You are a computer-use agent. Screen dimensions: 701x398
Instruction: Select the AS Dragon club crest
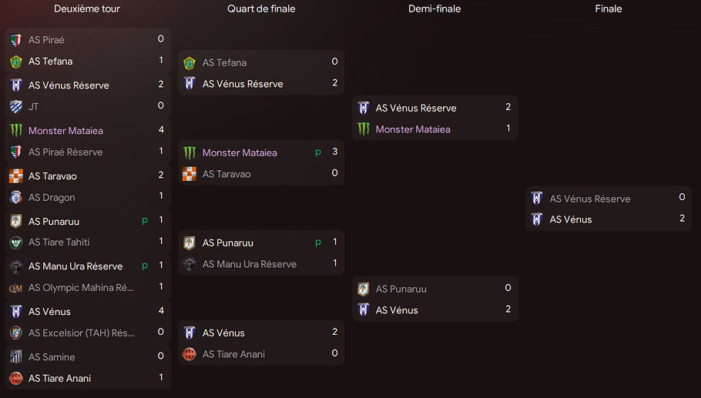click(x=16, y=197)
